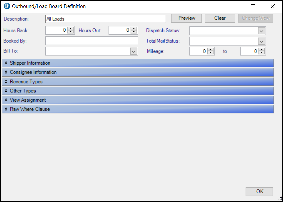
Task: Click the window resize grip in the corner
Action: point(281,199)
